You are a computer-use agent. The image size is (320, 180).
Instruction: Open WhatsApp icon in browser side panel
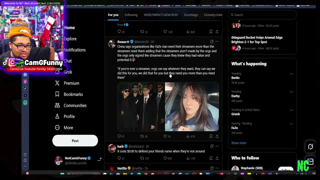click(x=25, y=74)
